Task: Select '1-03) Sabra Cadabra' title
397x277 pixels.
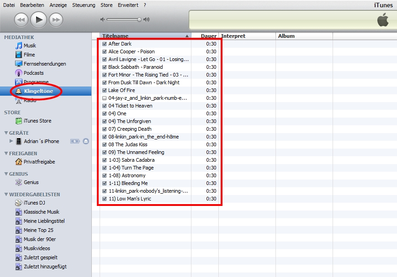Action: 132,160
